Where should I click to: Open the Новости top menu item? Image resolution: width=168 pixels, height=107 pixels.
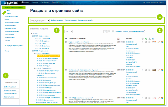[35, 2]
